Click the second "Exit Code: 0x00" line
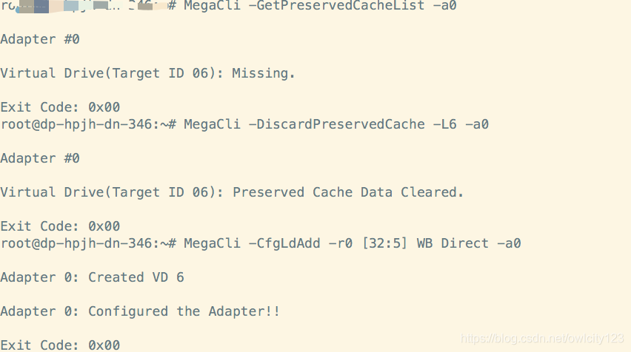Image resolution: width=631 pixels, height=352 pixels. 60,226
